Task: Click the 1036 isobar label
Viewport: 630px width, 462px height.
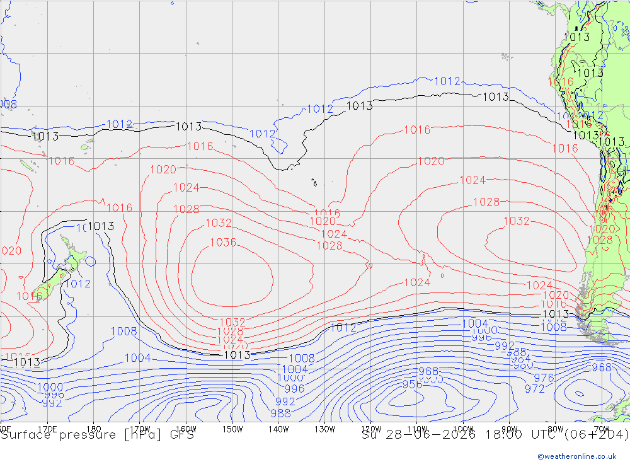Action: tap(223, 242)
